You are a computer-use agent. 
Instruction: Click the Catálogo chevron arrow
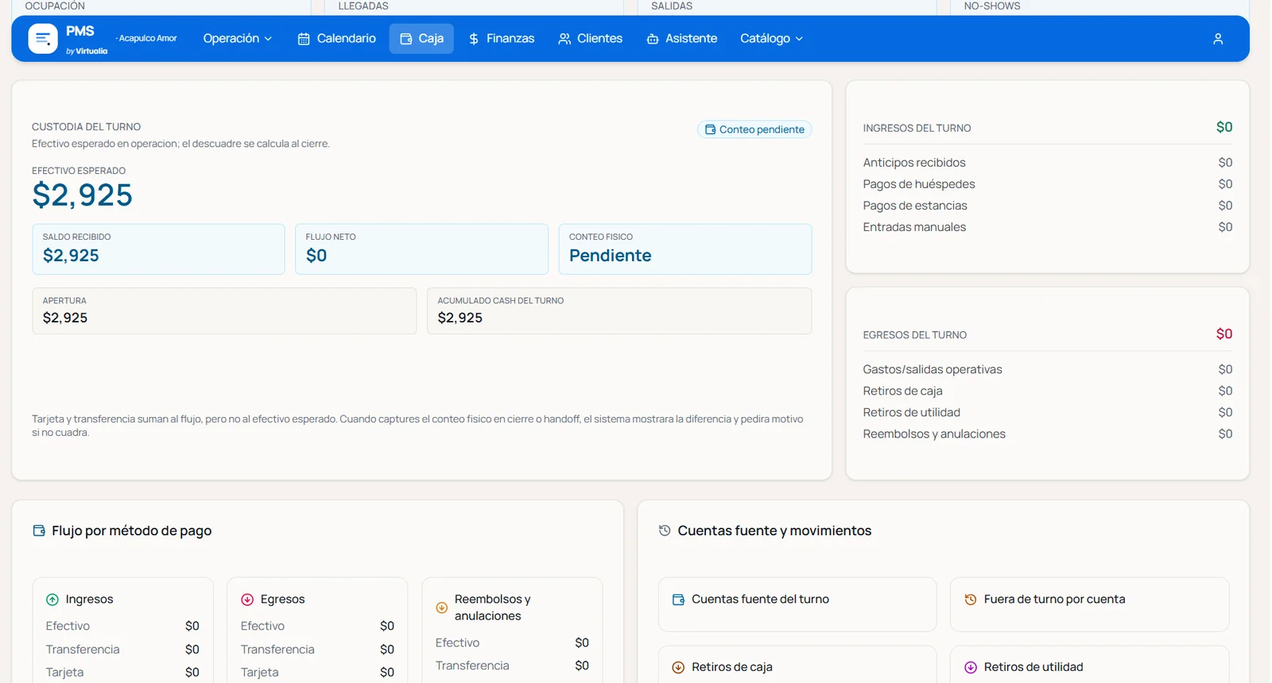tap(799, 39)
